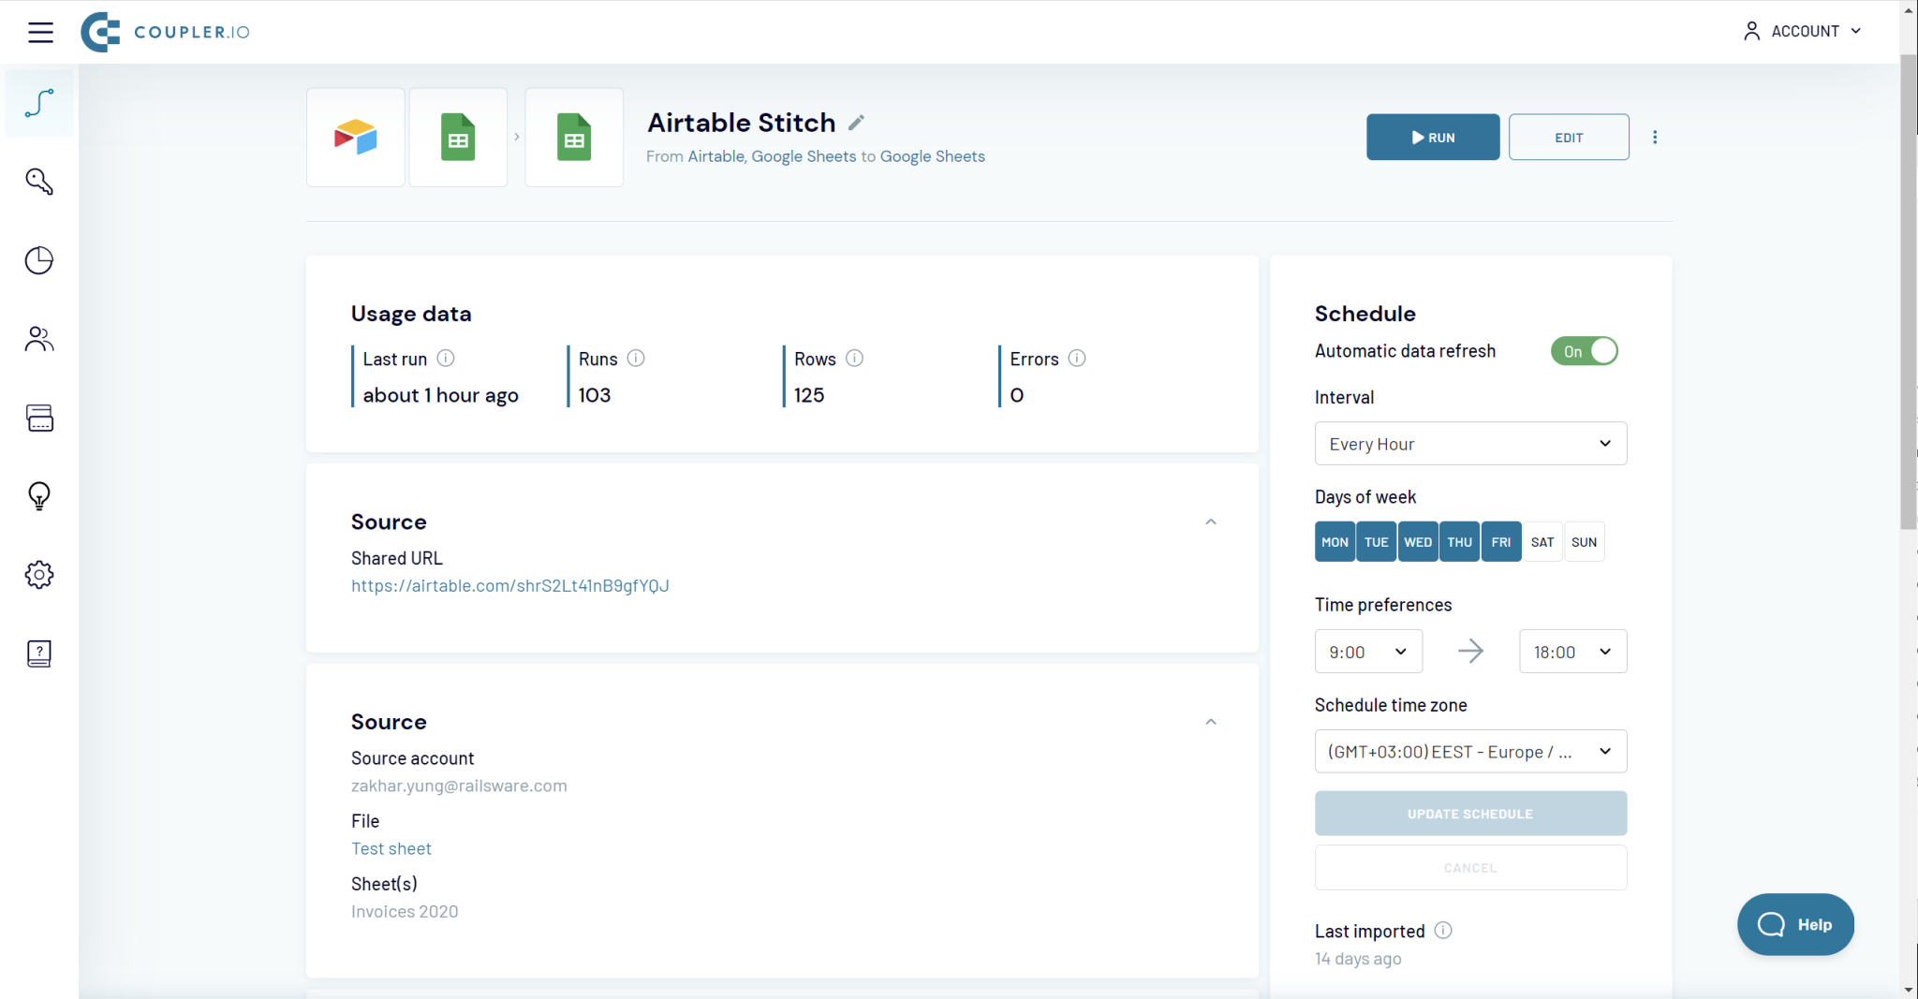Open the three-dot importer options menu

[x=1655, y=137]
